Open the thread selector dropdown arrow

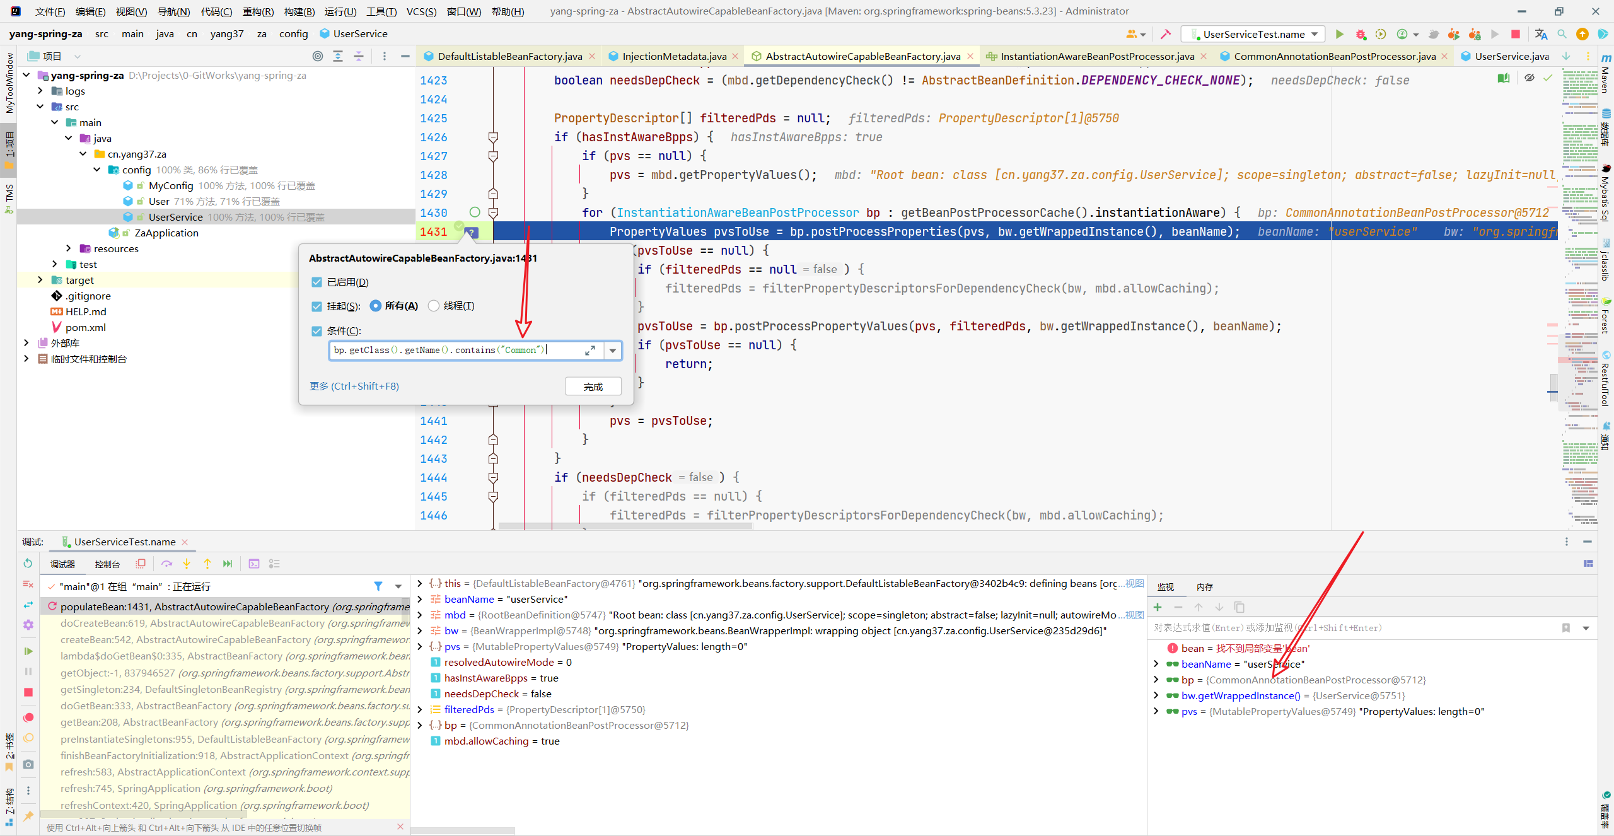[398, 586]
